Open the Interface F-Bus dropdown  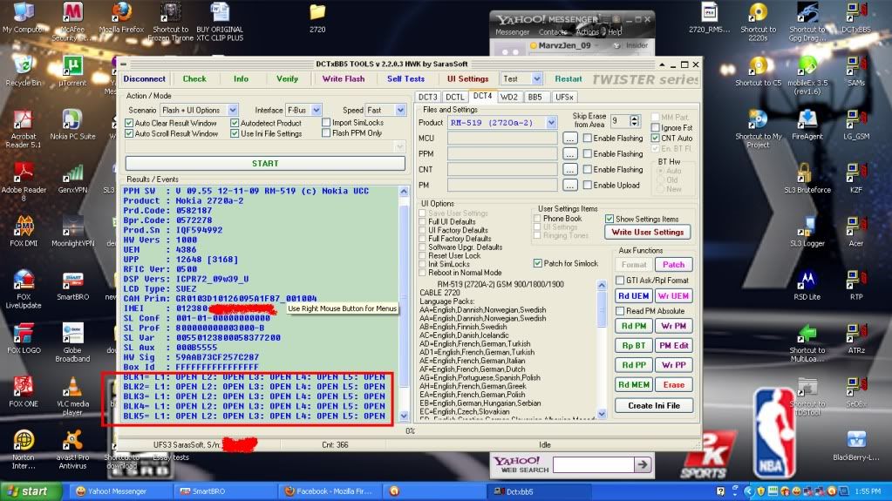pyautogui.click(x=317, y=110)
